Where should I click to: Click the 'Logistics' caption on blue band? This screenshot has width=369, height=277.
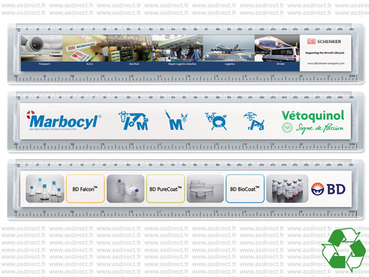coord(230,64)
